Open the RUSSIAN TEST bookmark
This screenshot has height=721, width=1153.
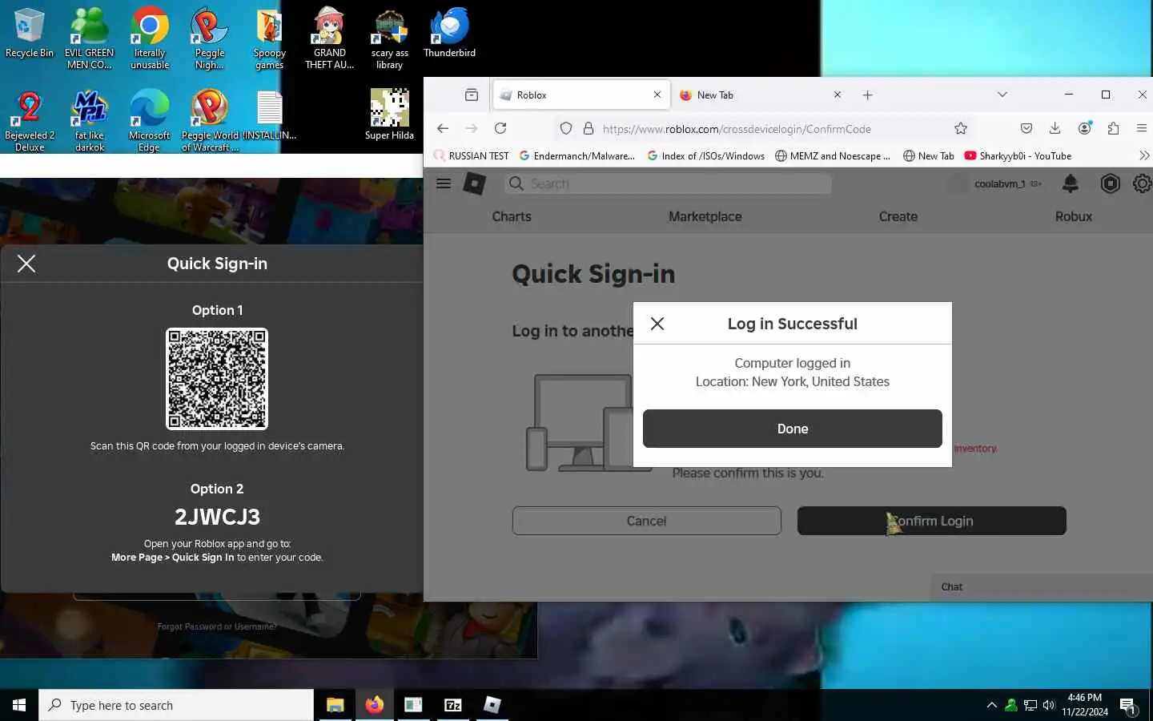tap(472, 155)
